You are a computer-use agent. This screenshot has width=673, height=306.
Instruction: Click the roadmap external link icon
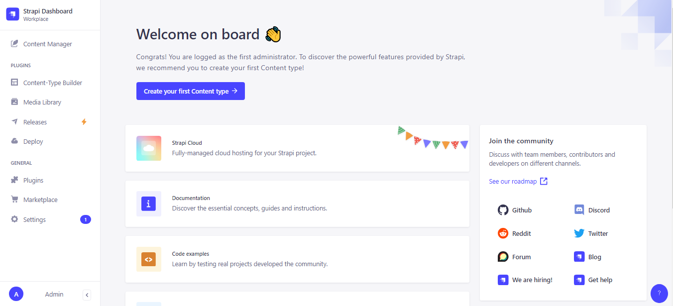[544, 181]
